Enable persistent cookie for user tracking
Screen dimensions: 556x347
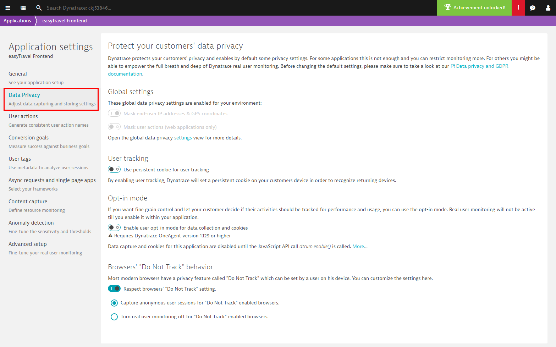(x=114, y=169)
